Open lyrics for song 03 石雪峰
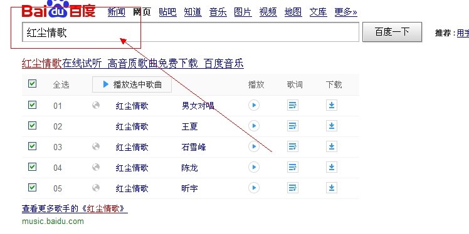This screenshot has width=469, height=234. (293, 146)
